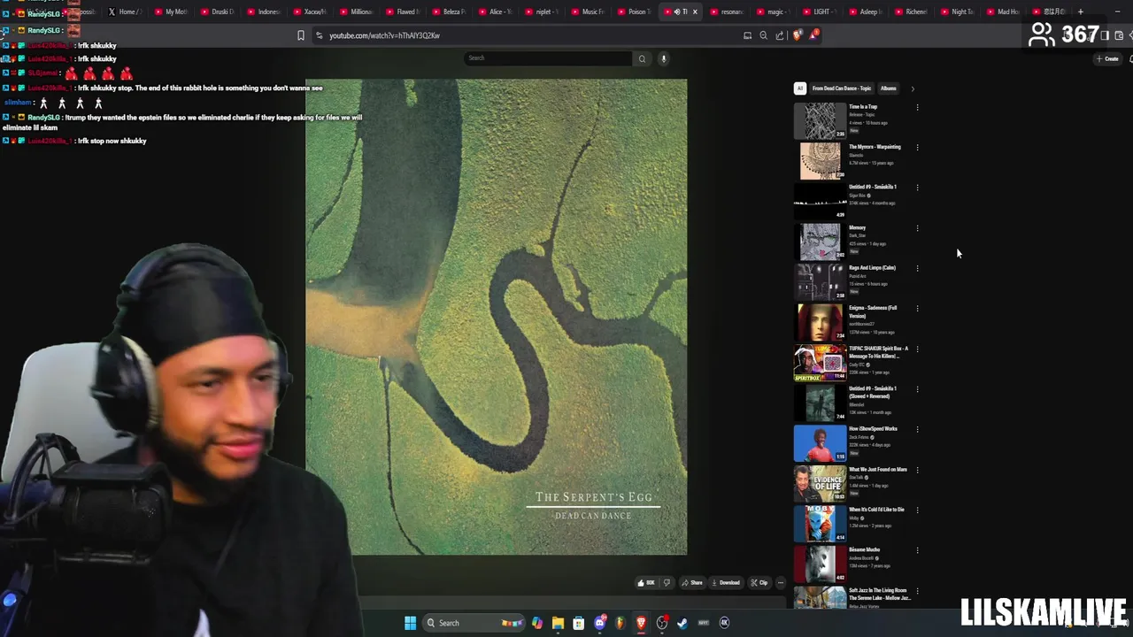
Task: Open Steam from the taskbar
Action: coord(682,623)
